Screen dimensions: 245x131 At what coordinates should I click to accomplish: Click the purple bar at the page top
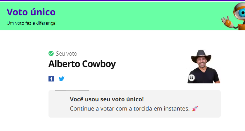coord(122,1)
